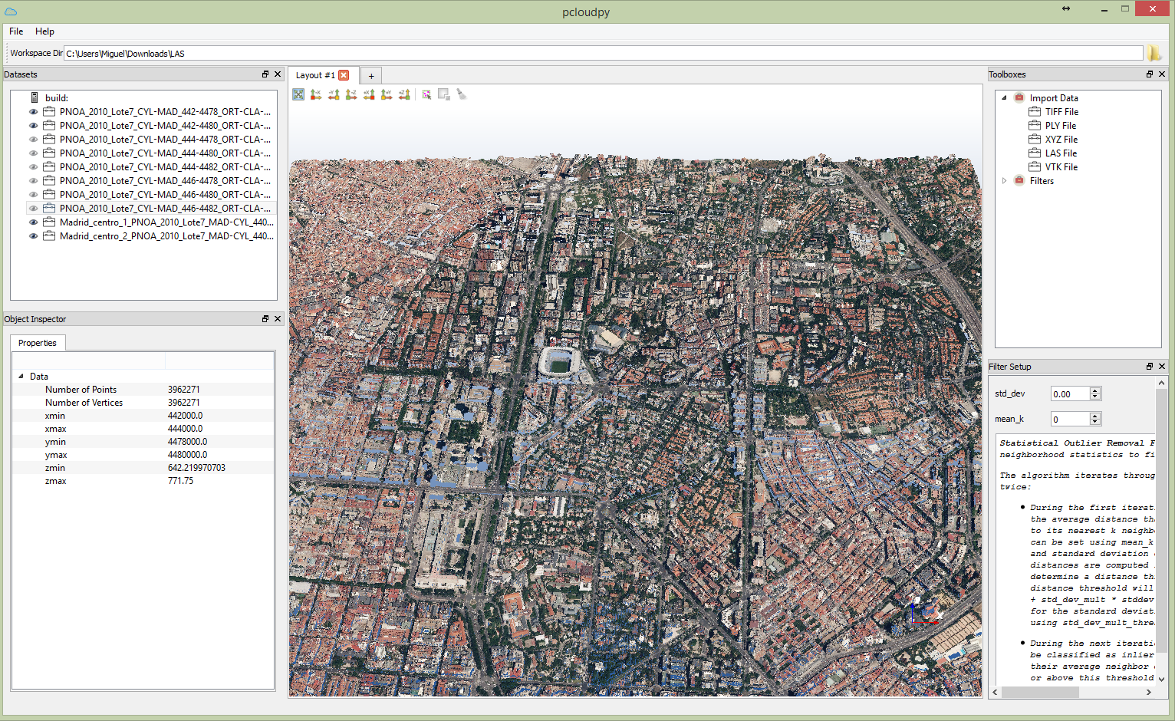Collapse the Import Data toolbox group
This screenshot has height=721, width=1175.
tap(1004, 98)
